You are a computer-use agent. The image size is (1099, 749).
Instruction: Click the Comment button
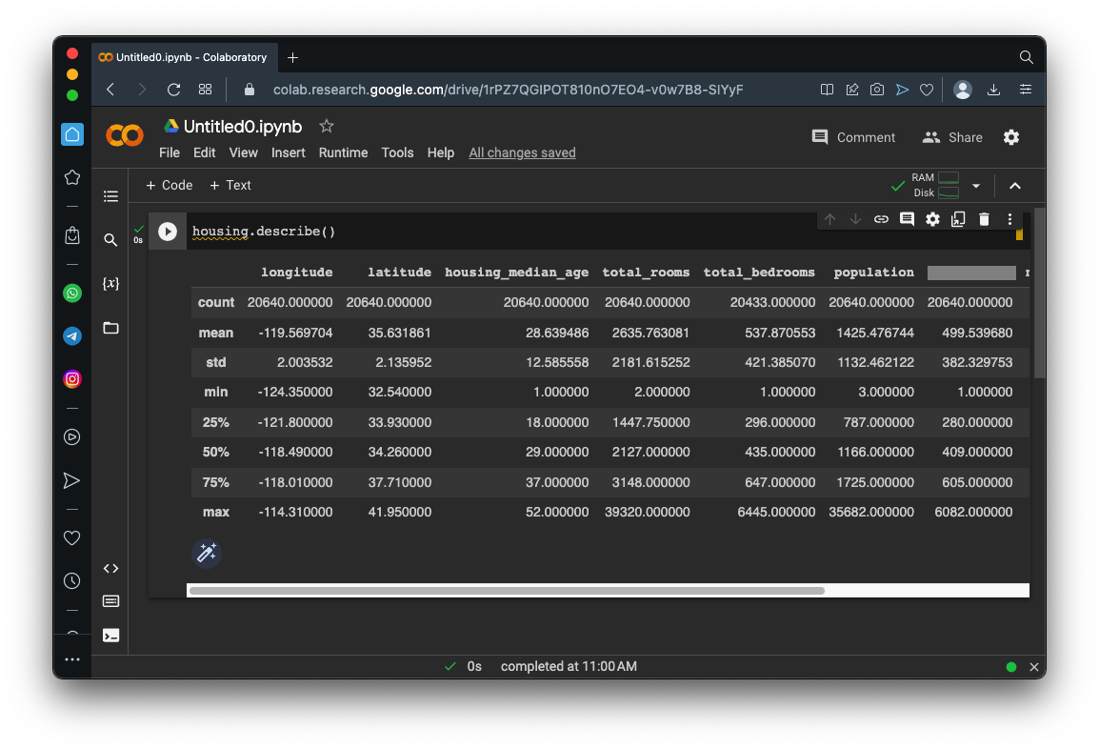(x=853, y=137)
